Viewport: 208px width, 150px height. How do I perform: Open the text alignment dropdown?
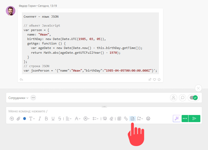click(x=69, y=119)
